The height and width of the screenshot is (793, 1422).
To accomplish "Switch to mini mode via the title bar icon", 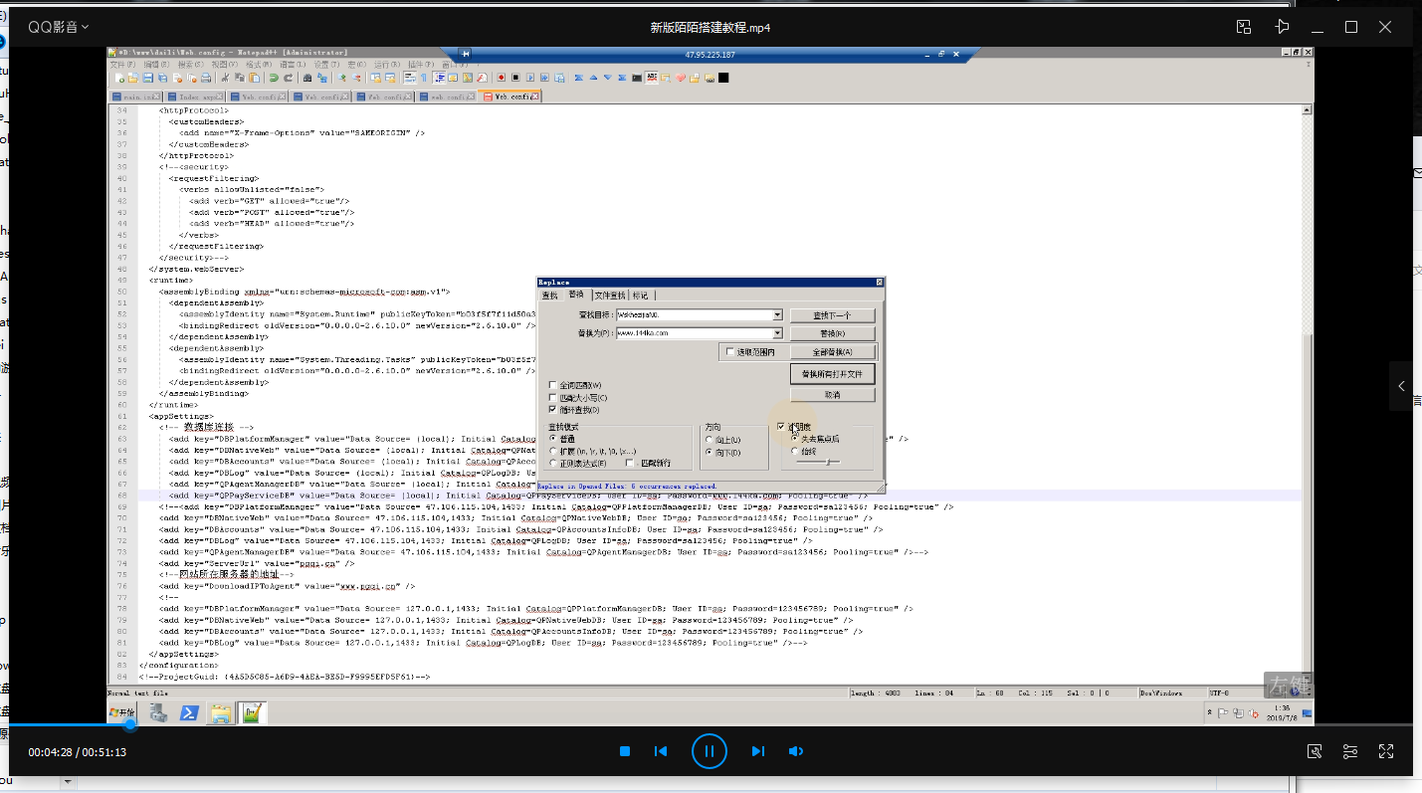I will pyautogui.click(x=1244, y=27).
